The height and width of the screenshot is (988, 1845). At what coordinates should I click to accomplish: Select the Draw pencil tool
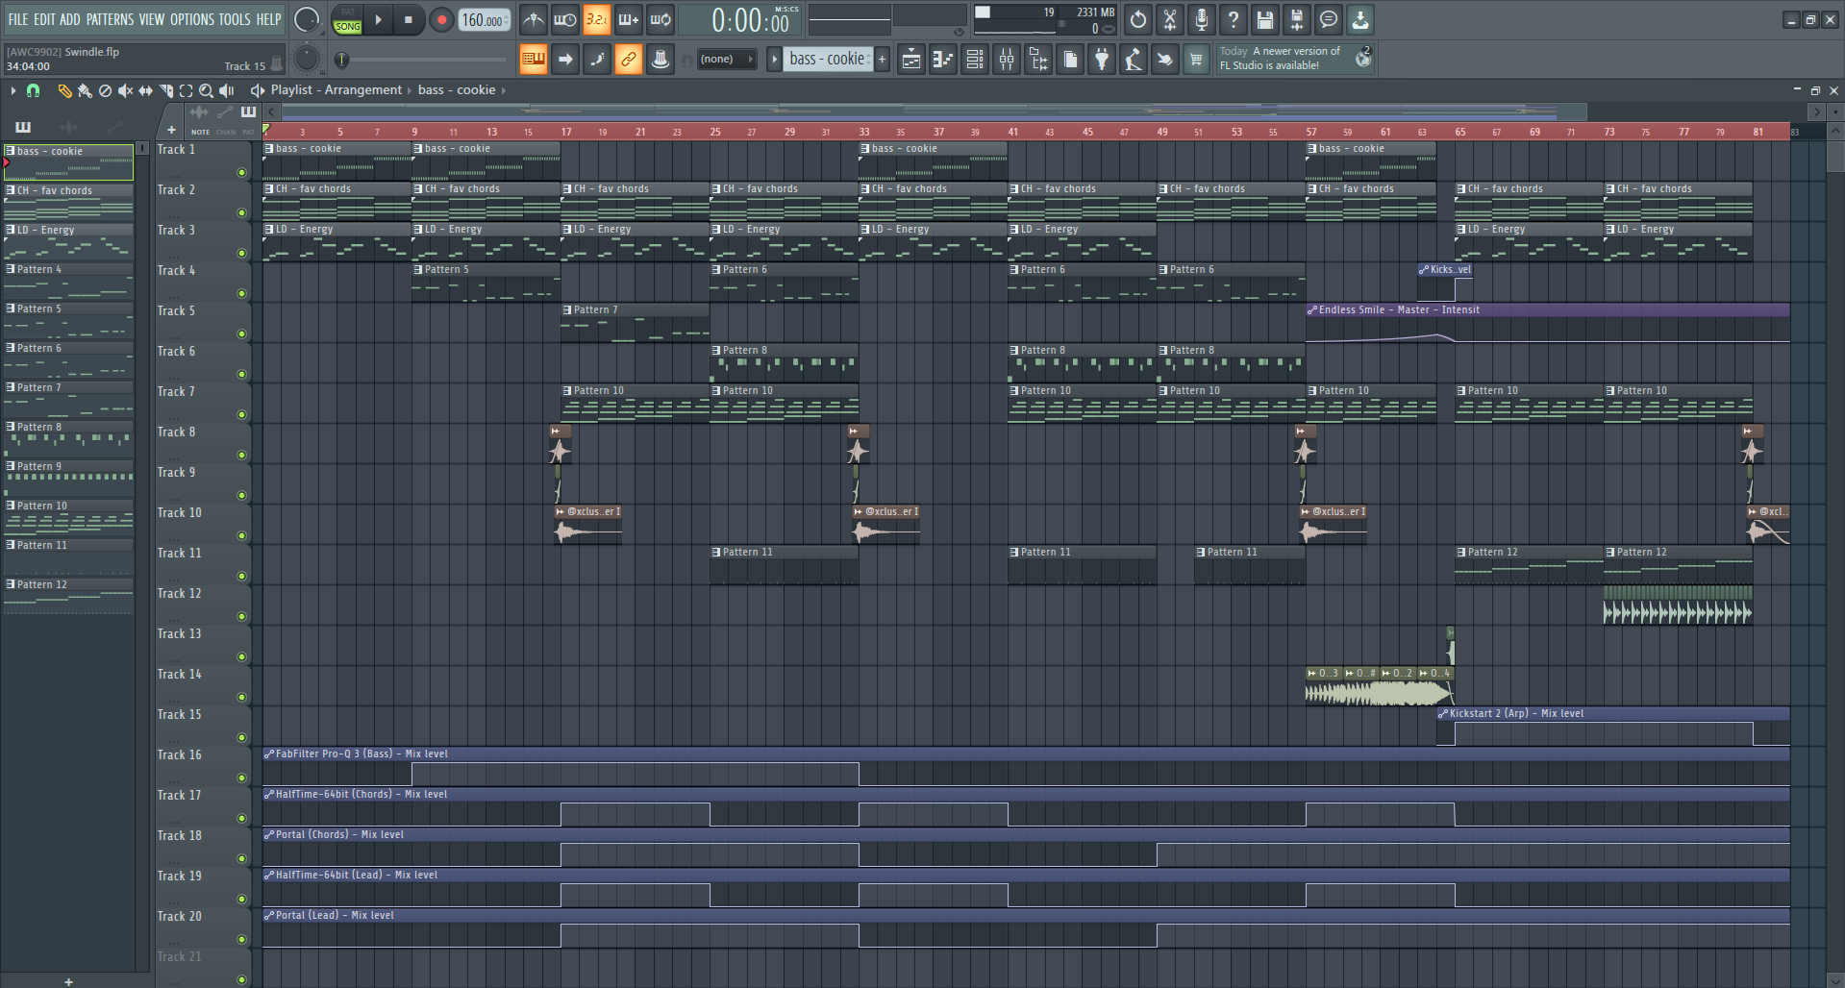(x=64, y=90)
